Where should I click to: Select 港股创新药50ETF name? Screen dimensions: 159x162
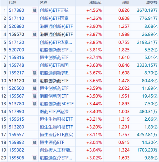56,104
